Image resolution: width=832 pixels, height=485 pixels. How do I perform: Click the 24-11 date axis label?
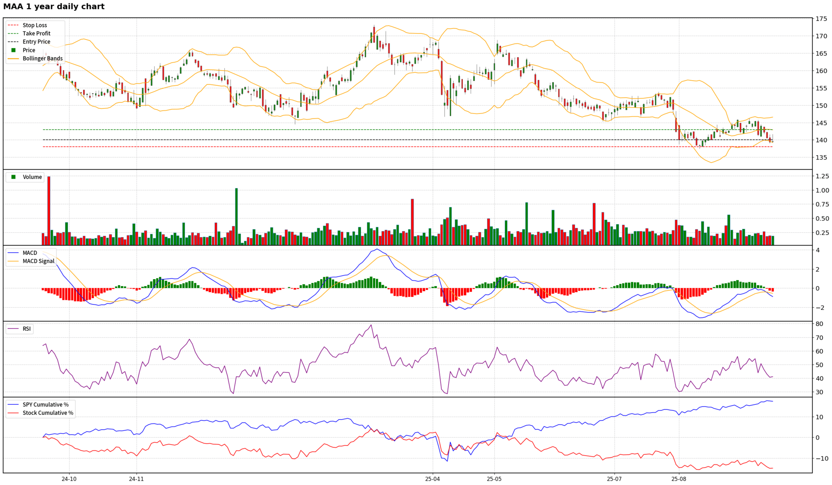(x=136, y=479)
